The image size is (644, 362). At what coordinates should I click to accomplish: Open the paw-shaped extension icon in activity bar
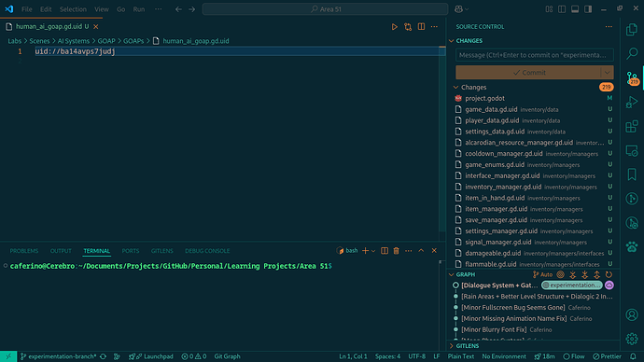click(x=632, y=247)
